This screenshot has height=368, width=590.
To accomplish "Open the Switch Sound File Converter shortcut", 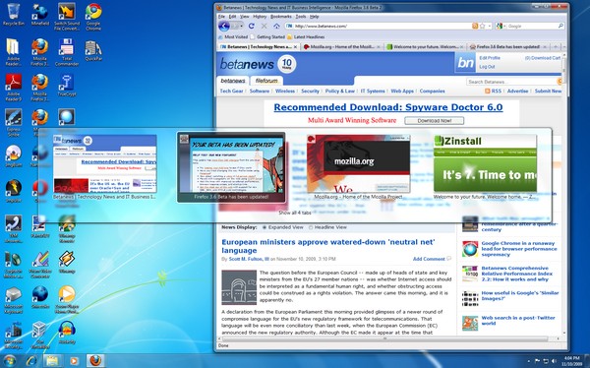I will click(x=67, y=17).
